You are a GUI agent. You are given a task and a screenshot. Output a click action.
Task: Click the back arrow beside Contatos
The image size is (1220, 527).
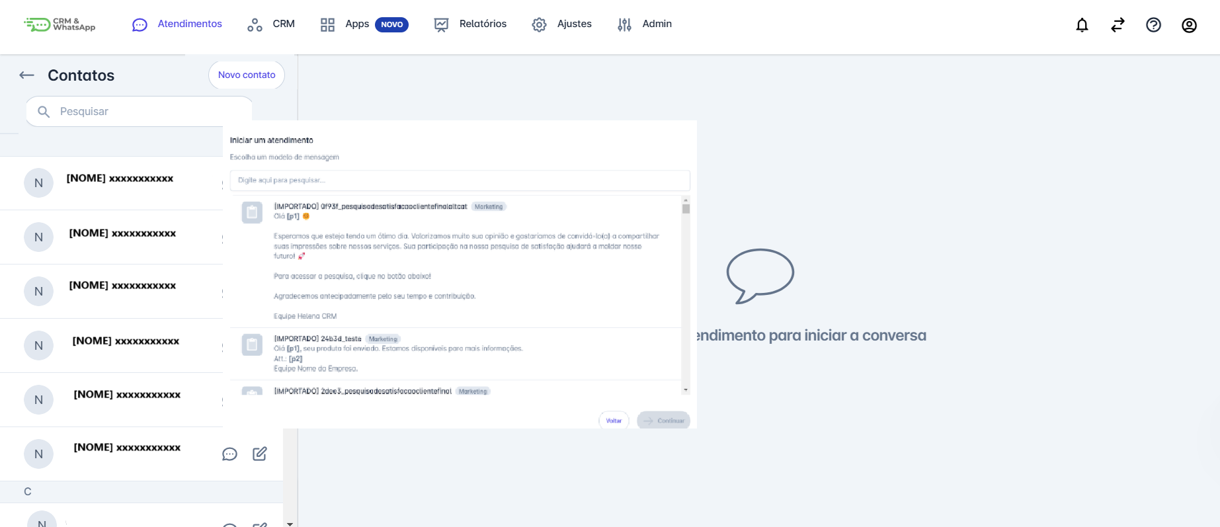[x=26, y=75]
